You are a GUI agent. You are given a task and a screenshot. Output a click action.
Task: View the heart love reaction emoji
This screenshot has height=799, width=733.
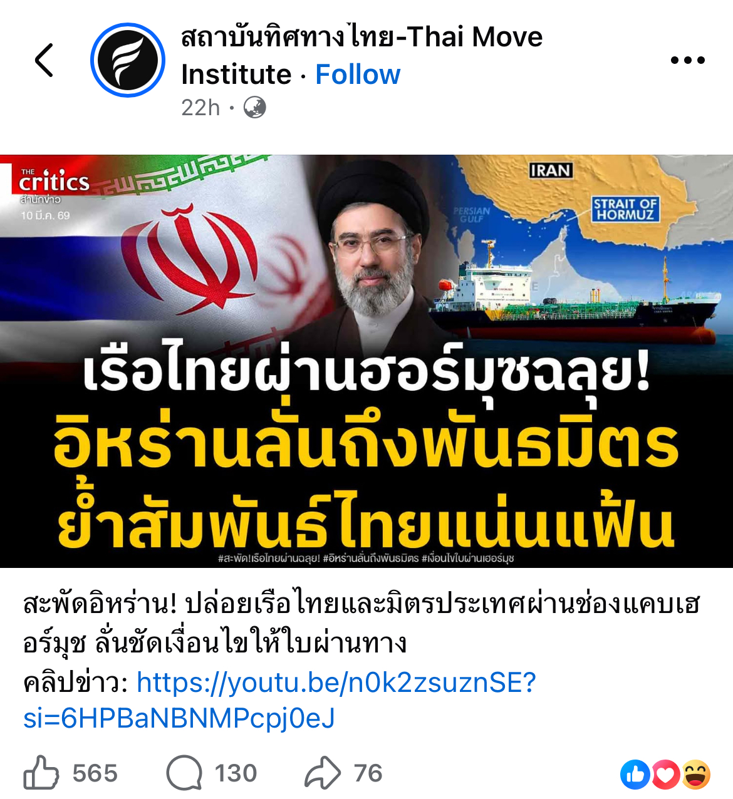tap(665, 775)
